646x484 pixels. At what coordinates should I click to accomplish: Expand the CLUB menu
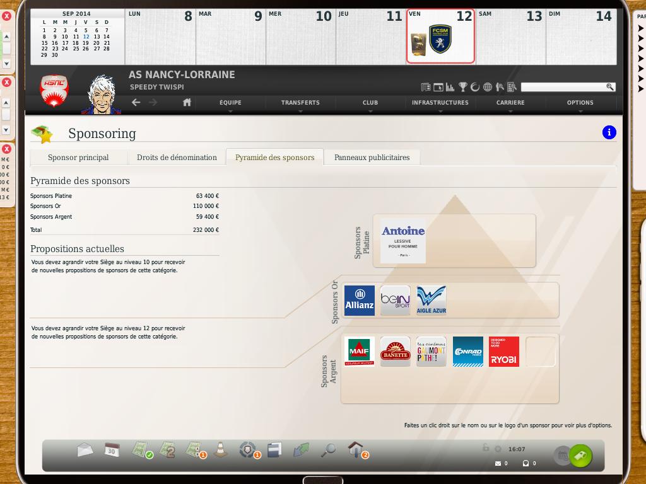tap(370, 103)
